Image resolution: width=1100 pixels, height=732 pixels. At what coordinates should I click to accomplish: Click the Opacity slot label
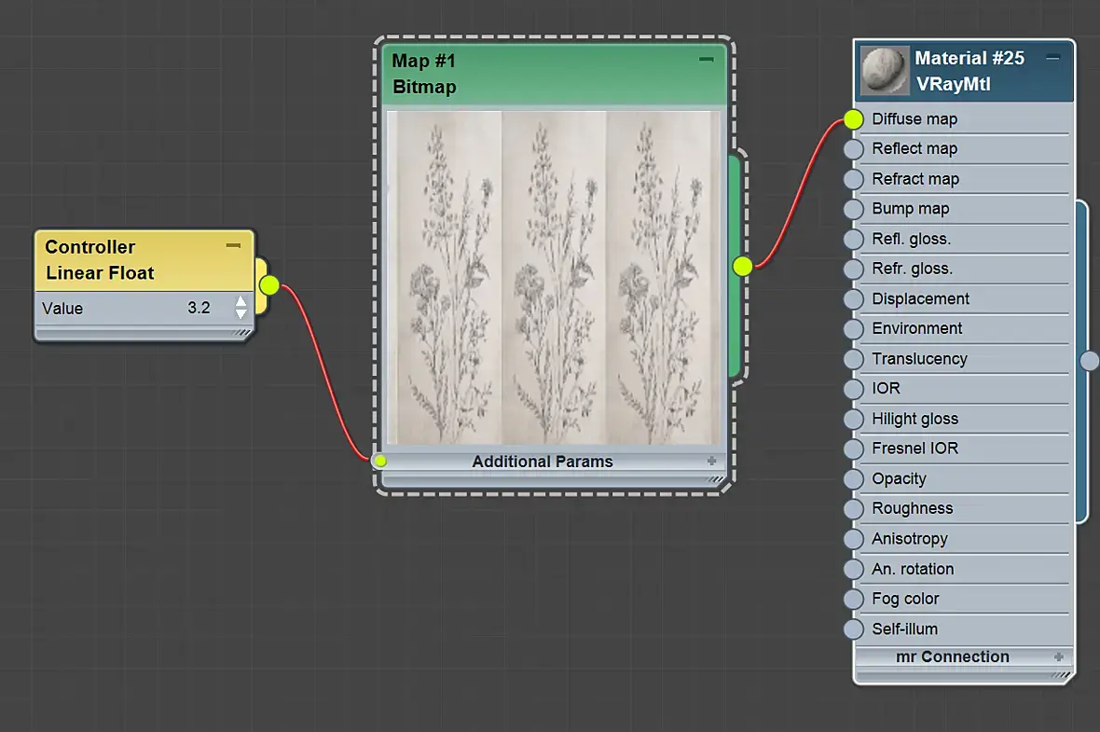pos(900,479)
